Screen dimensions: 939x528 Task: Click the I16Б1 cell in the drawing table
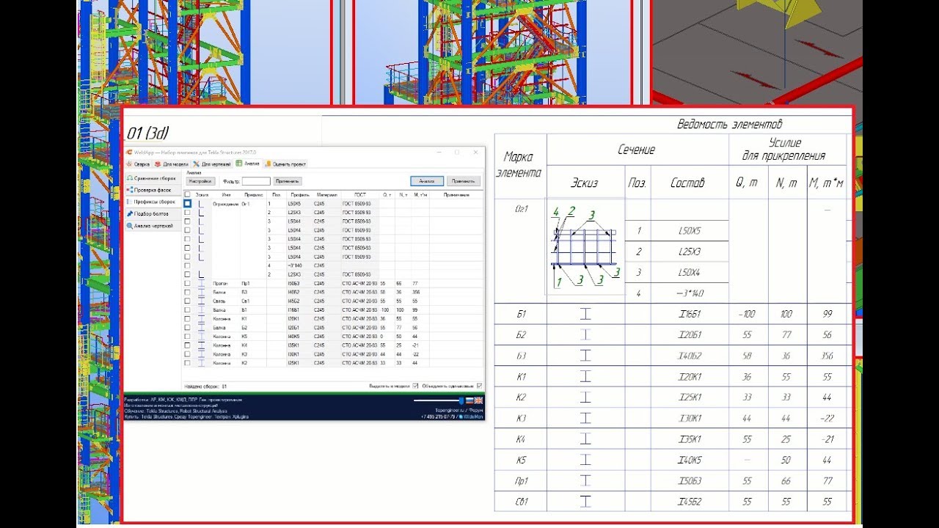[689, 314]
